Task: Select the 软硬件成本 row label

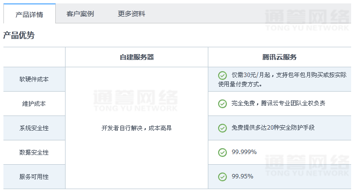Action: point(34,79)
